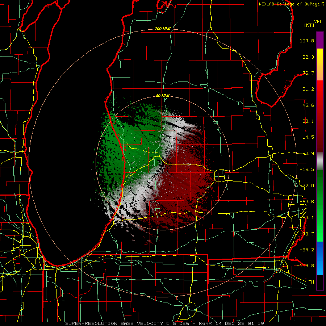Pick the red segment of the color bar

[x=320, y=116]
